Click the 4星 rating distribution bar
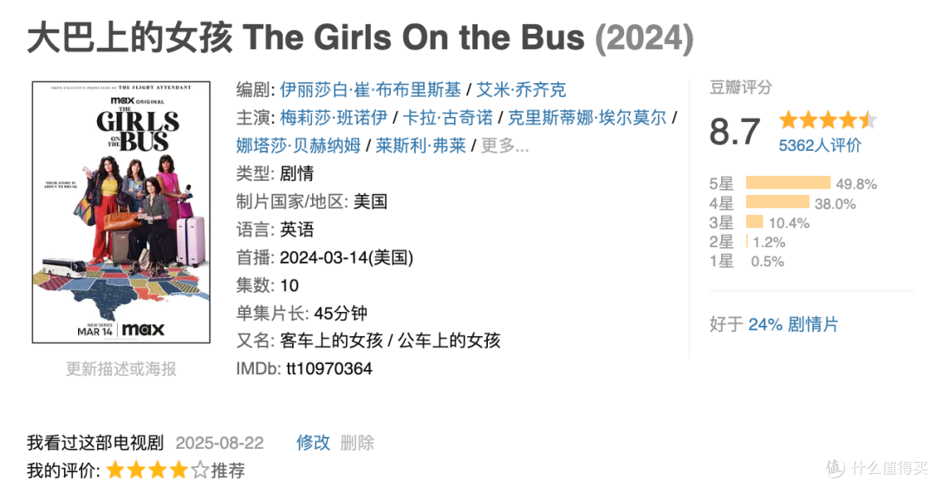936x487 pixels. click(777, 202)
